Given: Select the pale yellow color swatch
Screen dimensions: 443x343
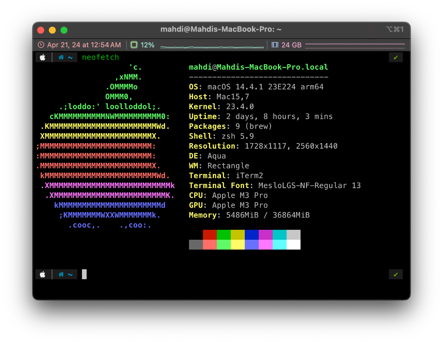Looking at the screenshot, I should tap(238, 245).
